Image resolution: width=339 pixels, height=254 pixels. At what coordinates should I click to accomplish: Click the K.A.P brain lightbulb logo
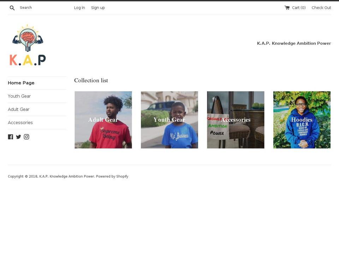(x=28, y=45)
